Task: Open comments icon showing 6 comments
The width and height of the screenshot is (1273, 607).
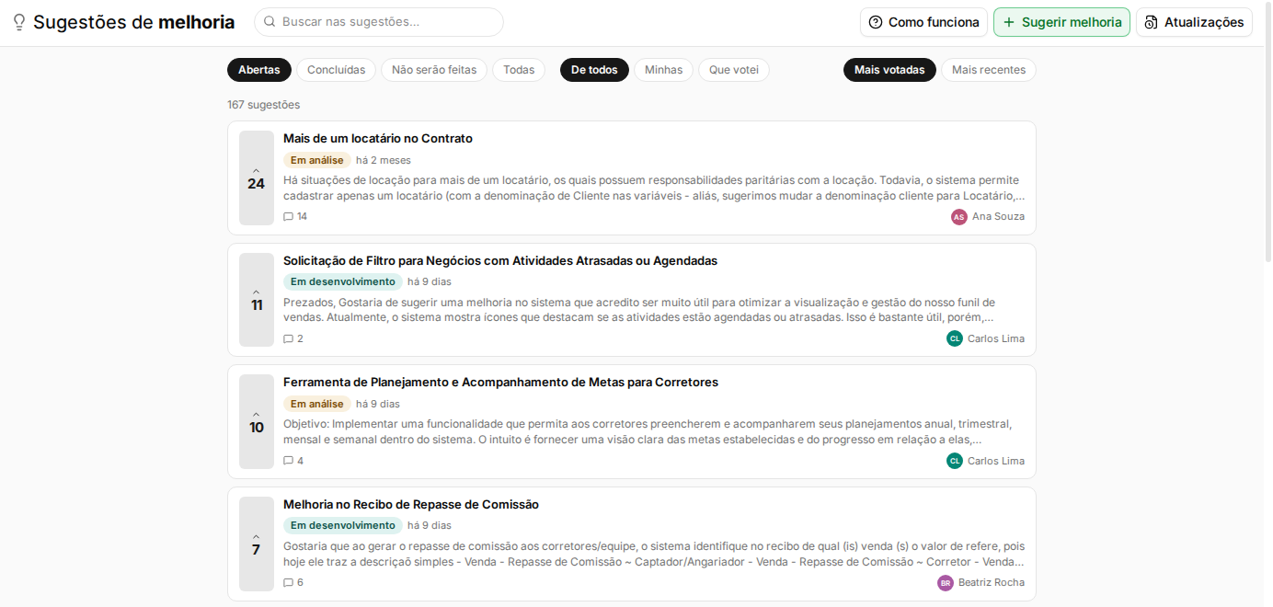Action: point(289,583)
